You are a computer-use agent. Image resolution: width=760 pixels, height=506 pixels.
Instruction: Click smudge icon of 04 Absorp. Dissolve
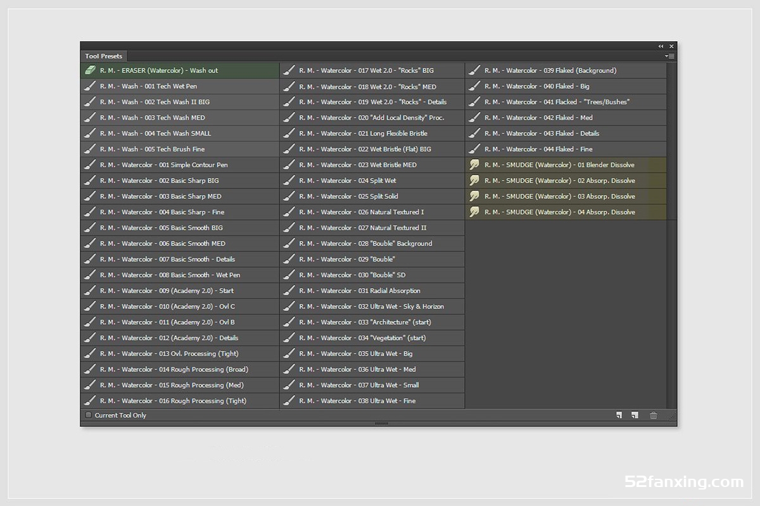pyautogui.click(x=474, y=212)
